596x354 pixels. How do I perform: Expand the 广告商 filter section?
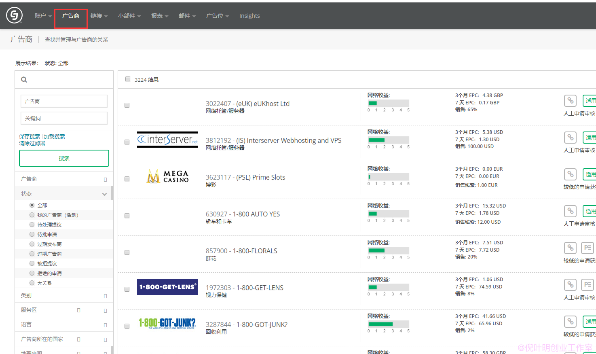click(64, 179)
